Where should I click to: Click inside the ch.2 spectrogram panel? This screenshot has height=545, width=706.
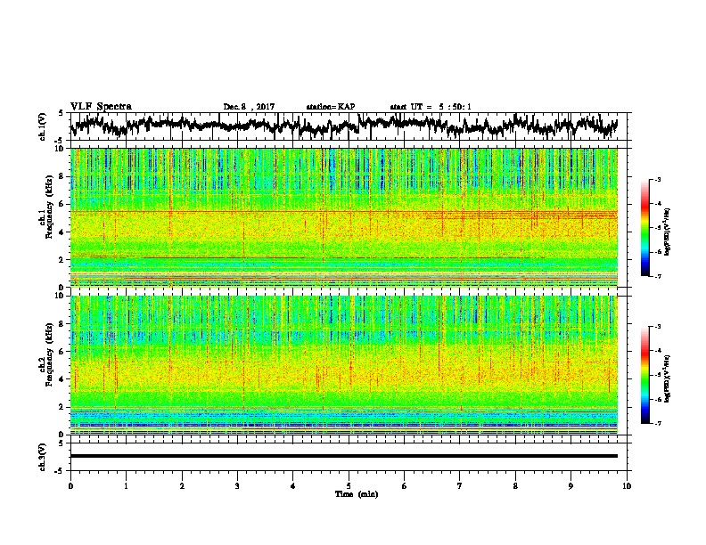pos(344,365)
